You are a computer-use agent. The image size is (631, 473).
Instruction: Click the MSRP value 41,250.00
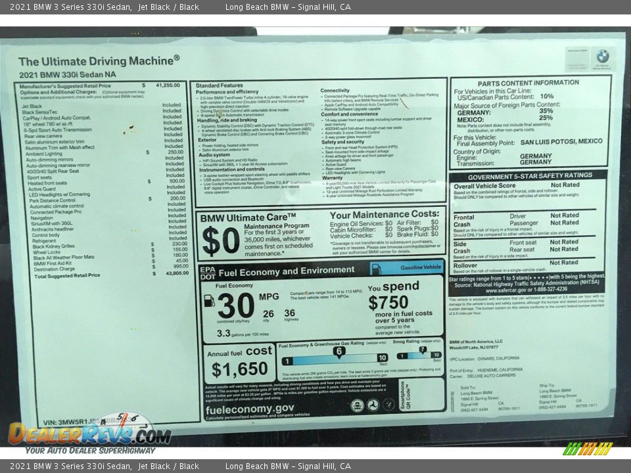pyautogui.click(x=168, y=85)
